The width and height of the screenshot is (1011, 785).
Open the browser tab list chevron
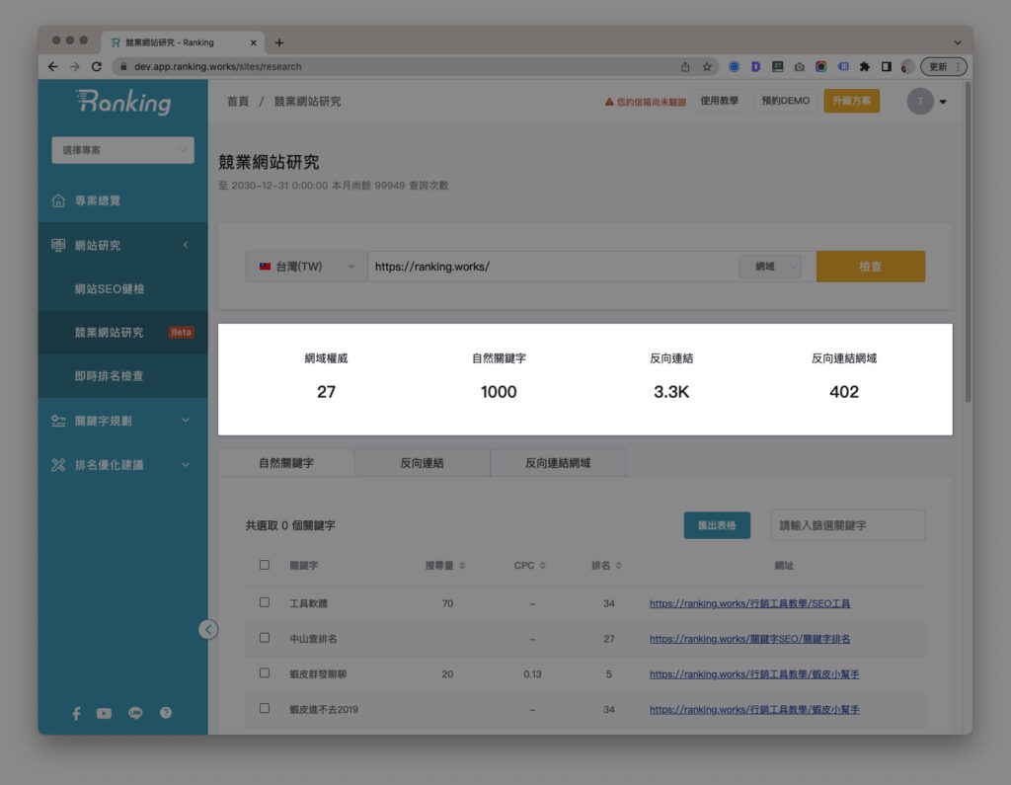(x=958, y=42)
